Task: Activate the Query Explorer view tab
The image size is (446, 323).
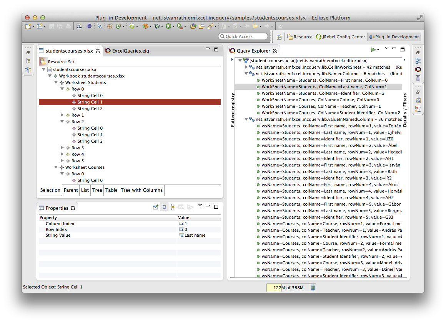Action: pos(253,51)
